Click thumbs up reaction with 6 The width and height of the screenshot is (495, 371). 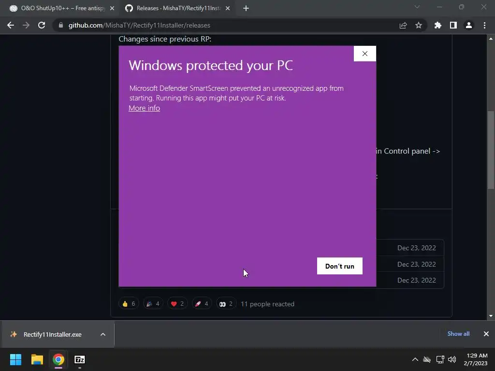point(129,304)
